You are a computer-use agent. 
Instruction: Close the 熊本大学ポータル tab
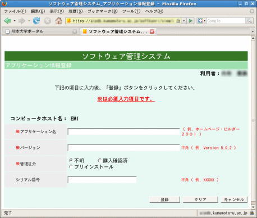coord(75,31)
